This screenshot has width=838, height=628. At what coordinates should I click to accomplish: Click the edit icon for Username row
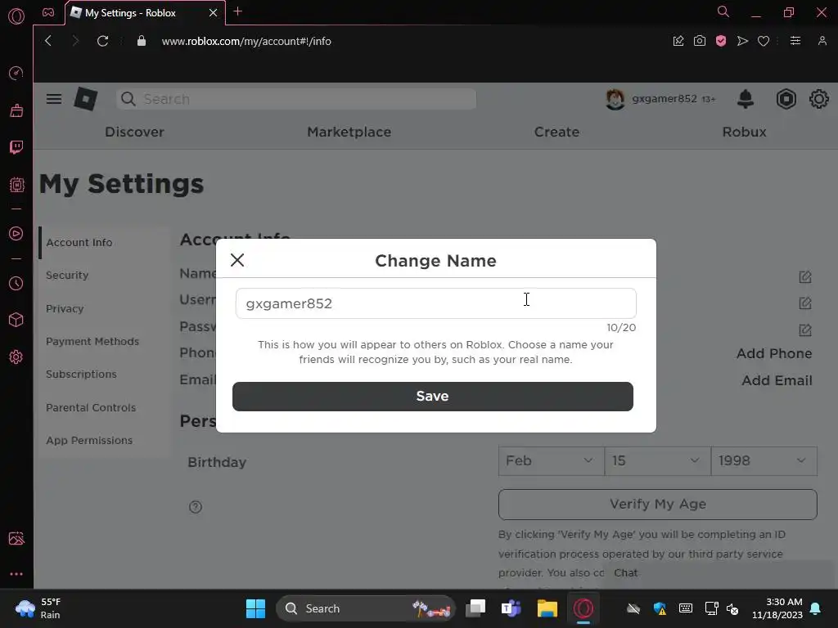805,303
